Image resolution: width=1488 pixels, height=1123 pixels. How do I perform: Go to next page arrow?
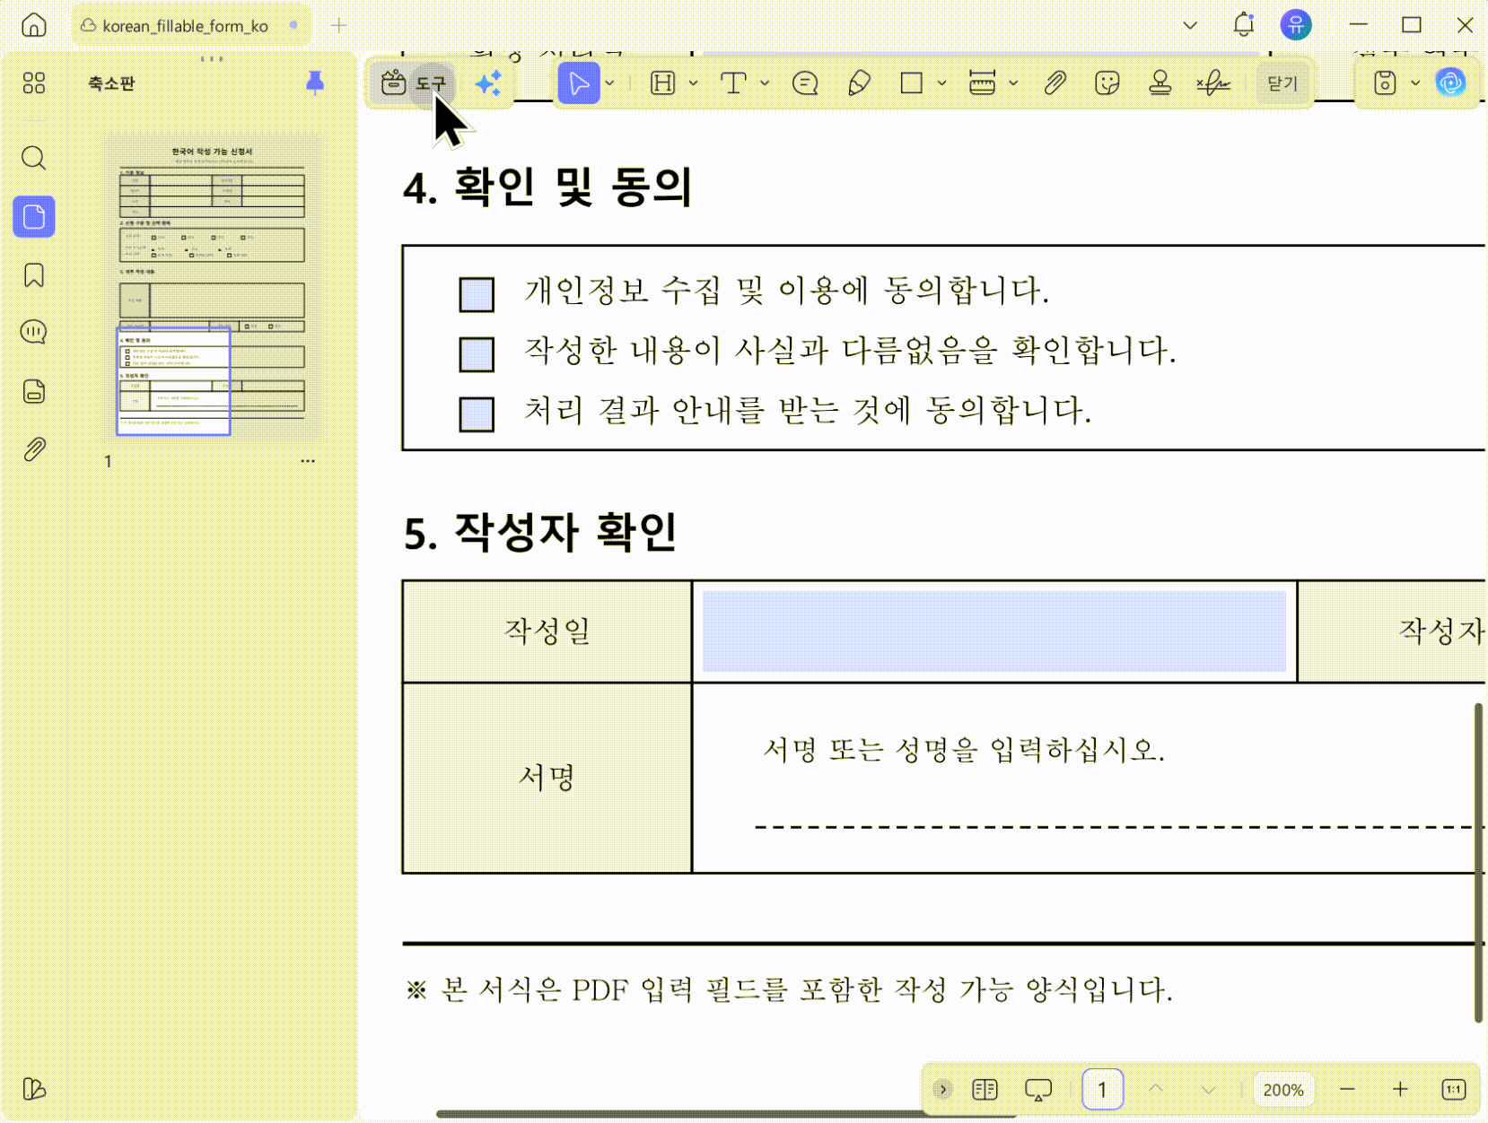1209,1089
